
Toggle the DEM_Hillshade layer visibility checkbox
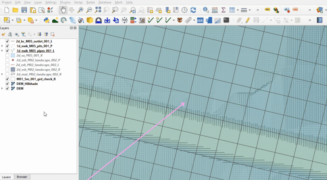pyautogui.click(x=7, y=83)
